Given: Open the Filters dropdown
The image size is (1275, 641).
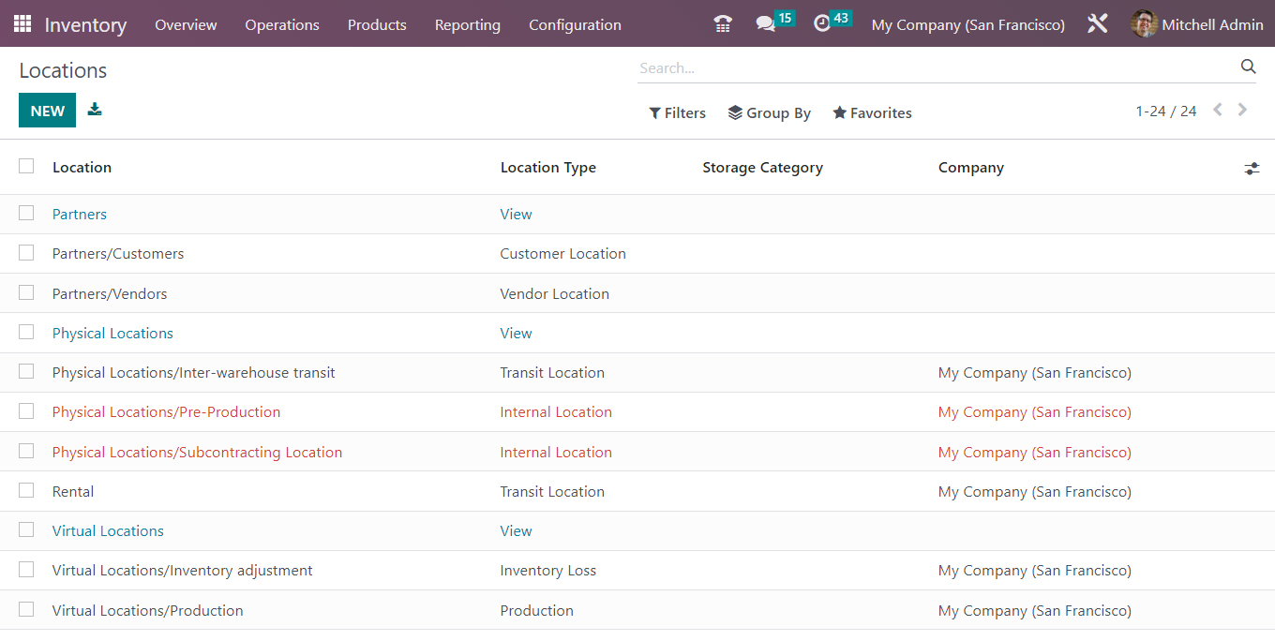Looking at the screenshot, I should tap(677, 112).
